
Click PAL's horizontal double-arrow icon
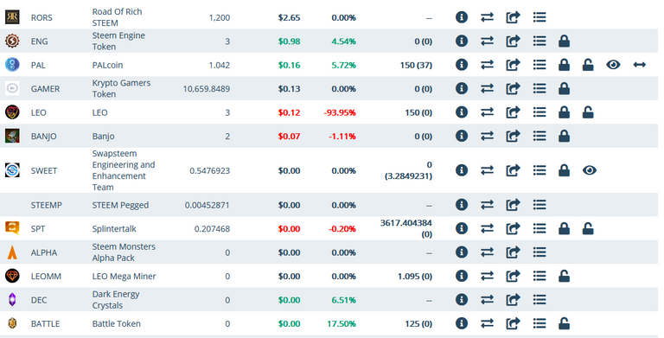[x=639, y=65]
